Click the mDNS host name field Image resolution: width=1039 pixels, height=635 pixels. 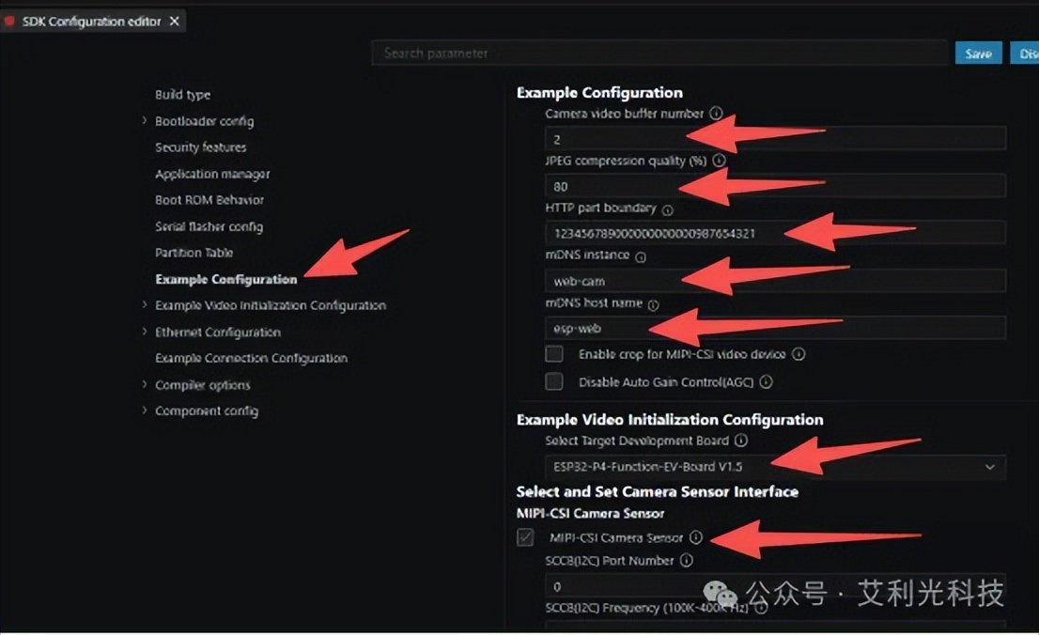[x=775, y=328]
